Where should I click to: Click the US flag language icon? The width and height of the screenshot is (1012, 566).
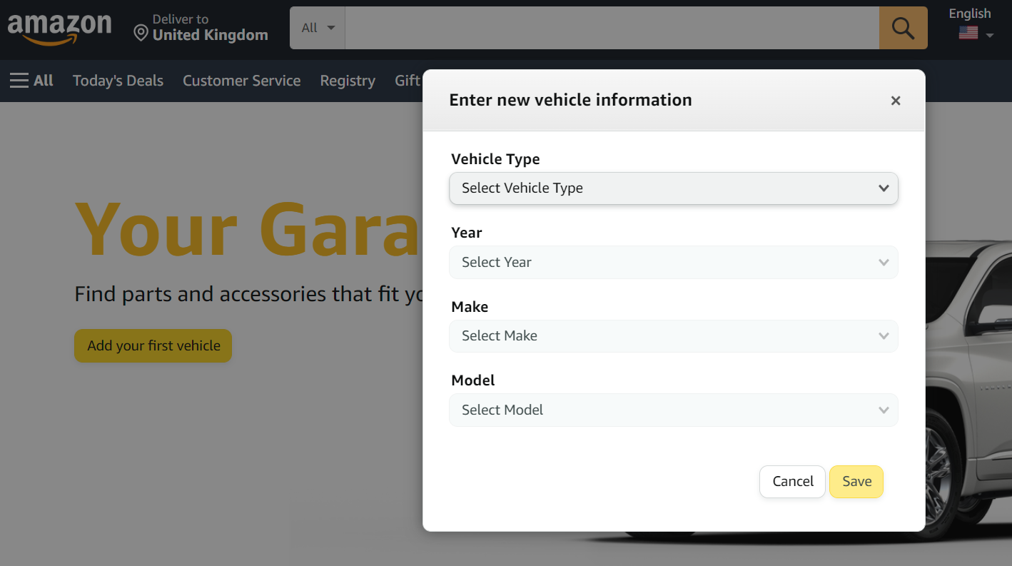click(x=968, y=32)
